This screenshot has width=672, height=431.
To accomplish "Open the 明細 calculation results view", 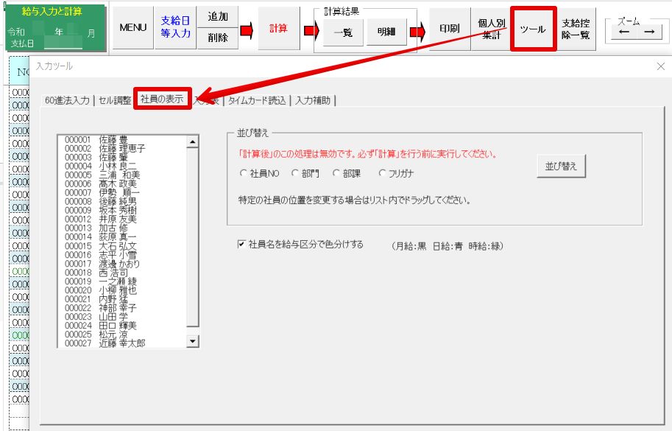I will point(386,32).
